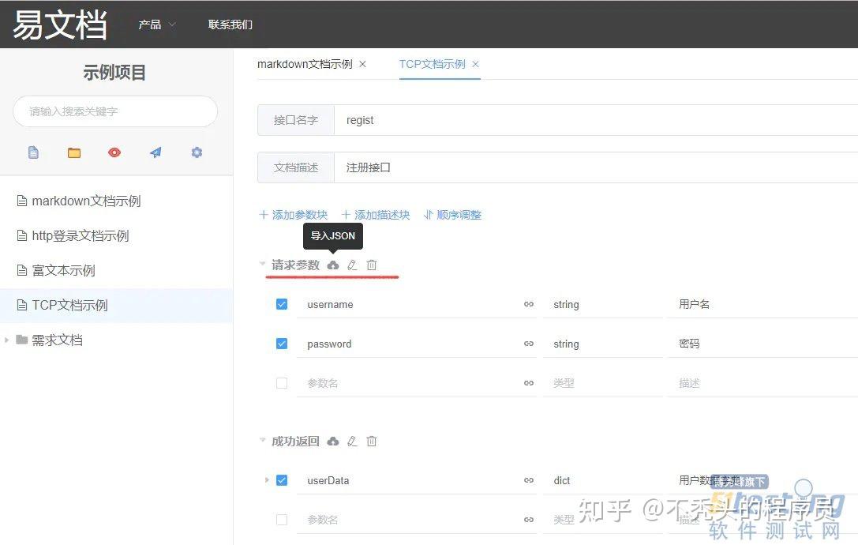The width and height of the screenshot is (858, 545).
Task: Switch to the markdown文档示例 tab
Action: [x=305, y=64]
